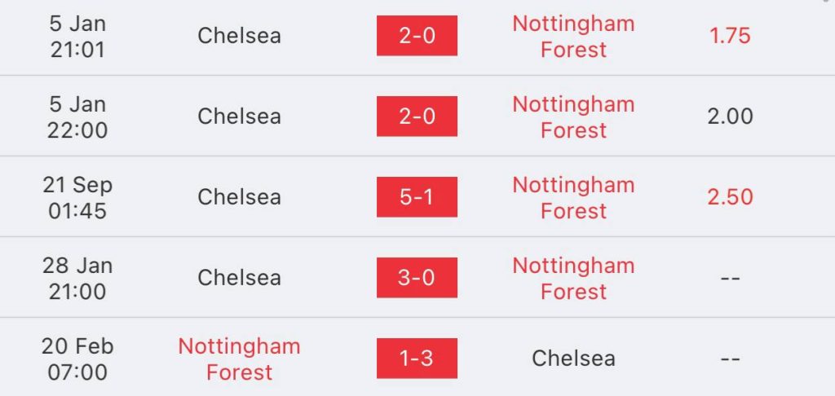Screen dimensions: 835x396
Task: Select the 1.75 odds value
Action: click(x=730, y=36)
